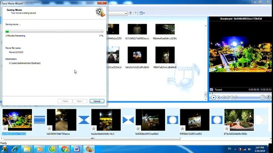This screenshot has width=273, height=153.
Task: Step to the next frame
Action: [x=232, y=97]
